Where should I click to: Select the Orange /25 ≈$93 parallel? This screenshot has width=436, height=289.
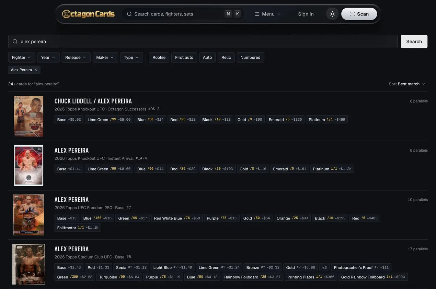(x=292, y=218)
